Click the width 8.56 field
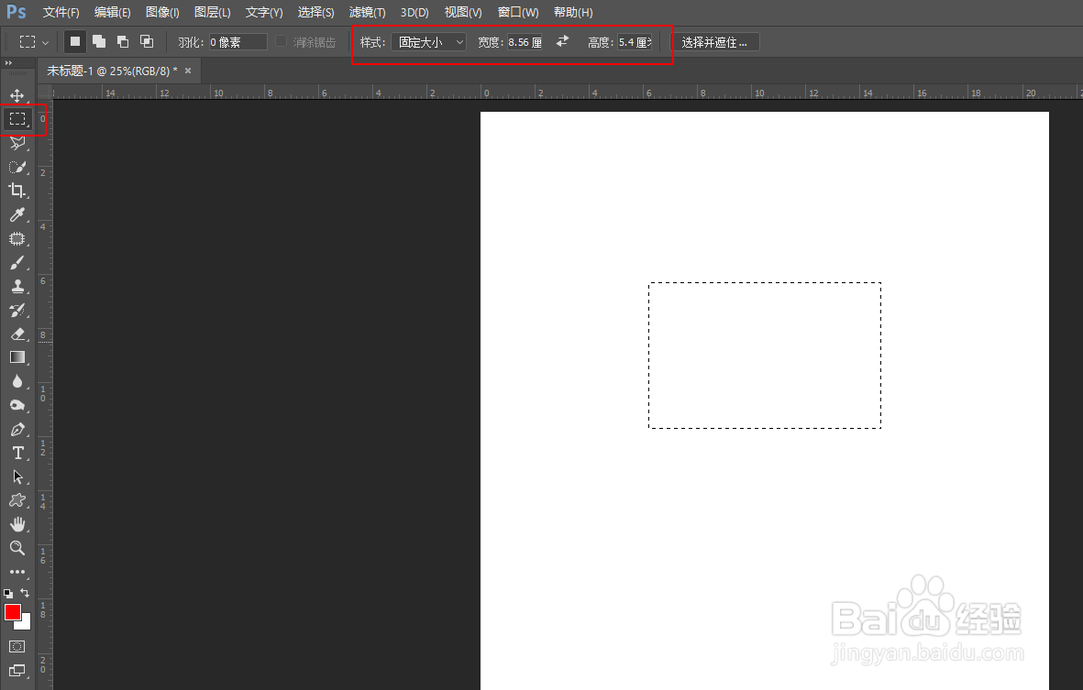The height and width of the screenshot is (690, 1083). click(525, 42)
